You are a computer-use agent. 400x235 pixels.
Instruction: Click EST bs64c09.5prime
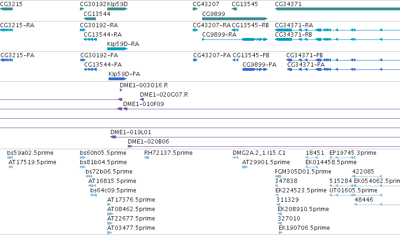coord(113,191)
